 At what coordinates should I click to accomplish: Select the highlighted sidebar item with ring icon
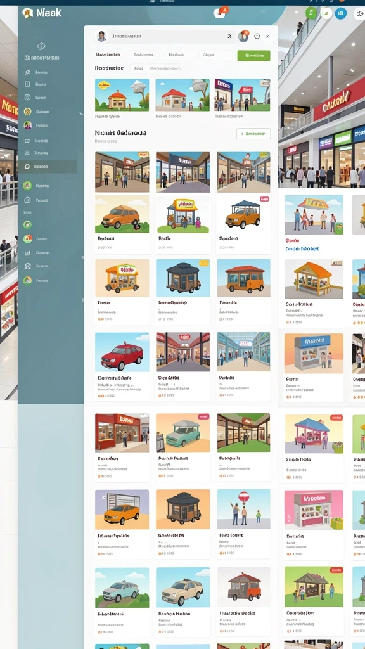pos(48,167)
